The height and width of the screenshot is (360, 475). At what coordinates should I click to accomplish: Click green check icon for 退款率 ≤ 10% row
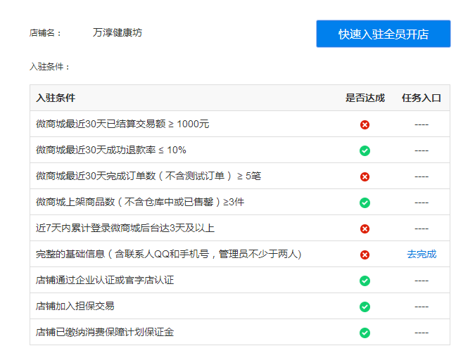point(365,150)
